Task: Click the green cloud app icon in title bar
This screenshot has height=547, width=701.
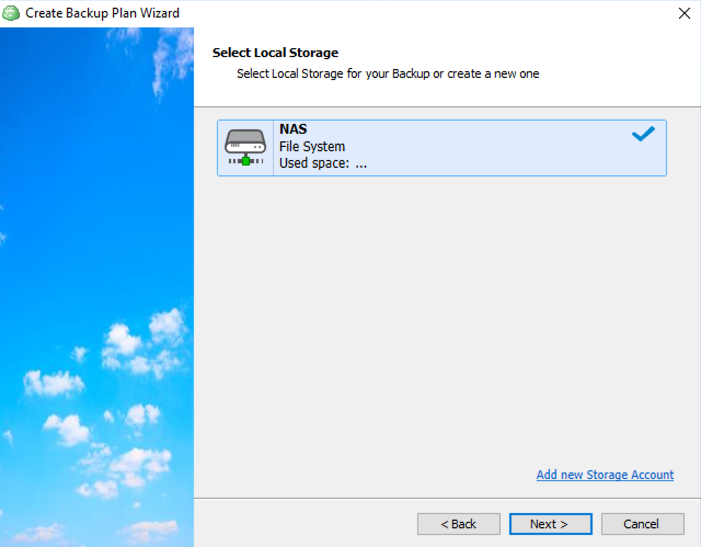Action: (11, 13)
